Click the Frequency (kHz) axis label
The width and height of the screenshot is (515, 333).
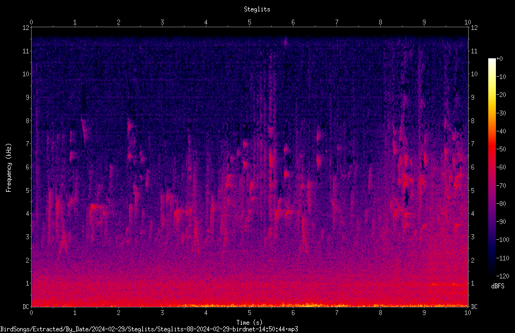[x=9, y=167]
